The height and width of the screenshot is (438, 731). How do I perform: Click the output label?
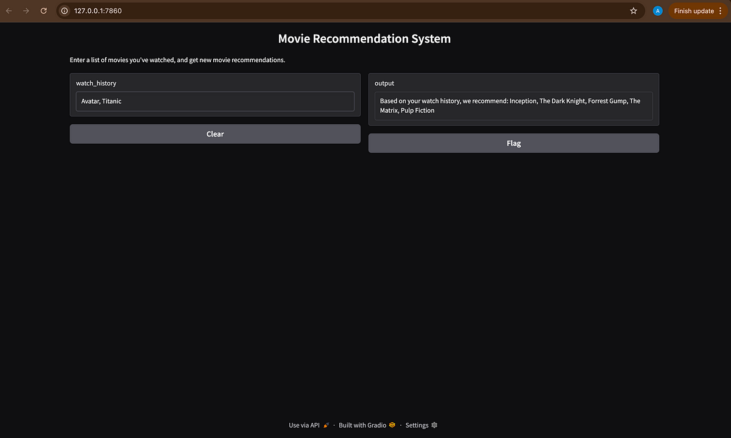pyautogui.click(x=384, y=83)
